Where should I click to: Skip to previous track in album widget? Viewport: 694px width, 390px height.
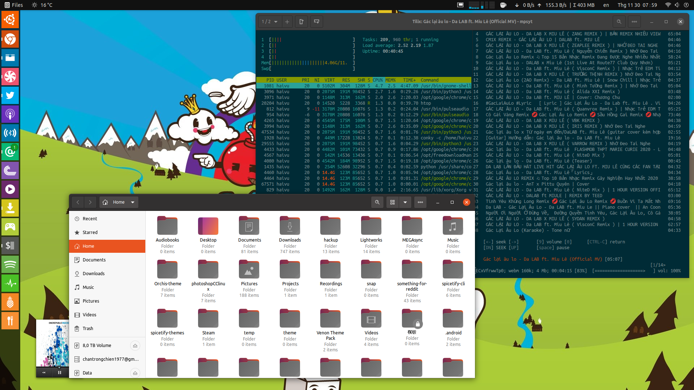click(x=44, y=372)
